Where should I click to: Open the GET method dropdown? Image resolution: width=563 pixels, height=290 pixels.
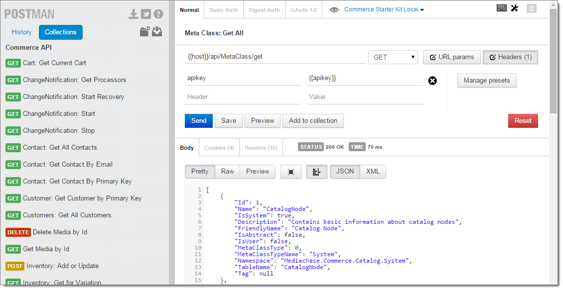point(393,57)
